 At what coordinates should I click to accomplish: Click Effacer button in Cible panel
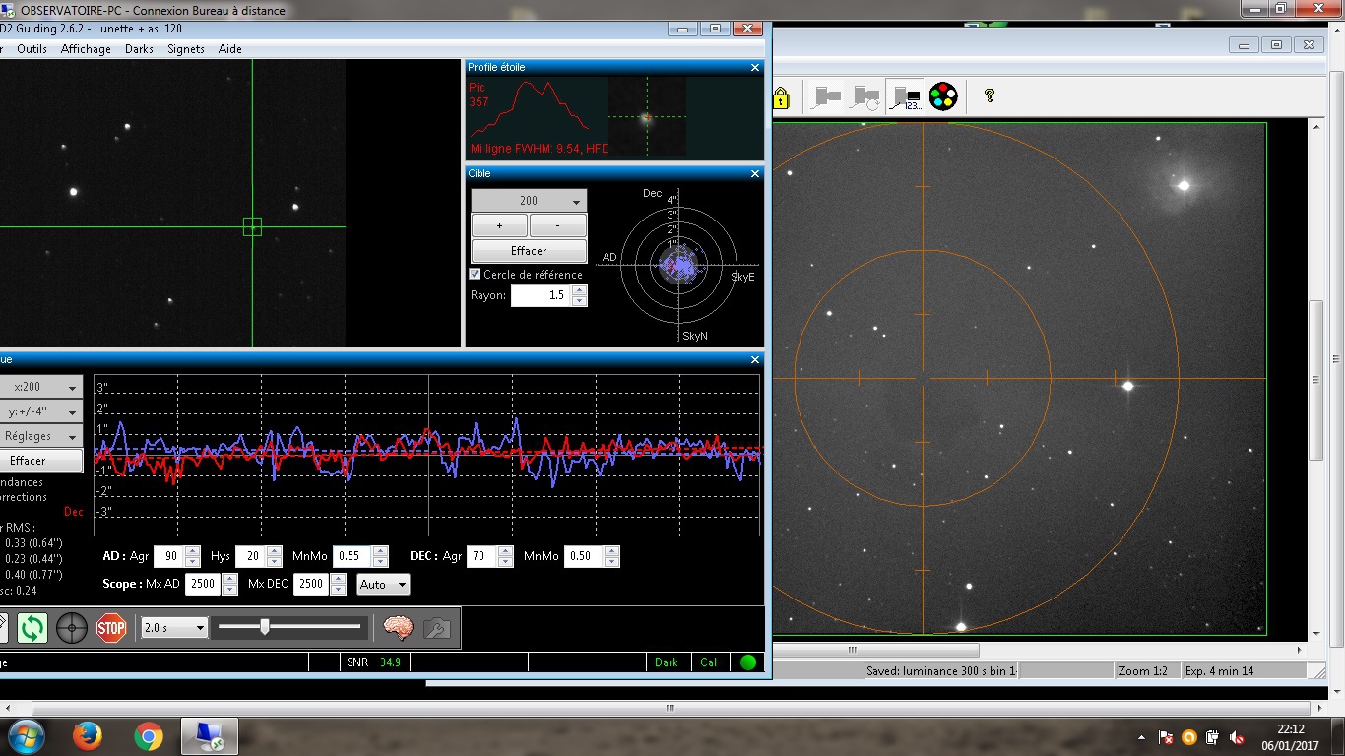(x=529, y=251)
